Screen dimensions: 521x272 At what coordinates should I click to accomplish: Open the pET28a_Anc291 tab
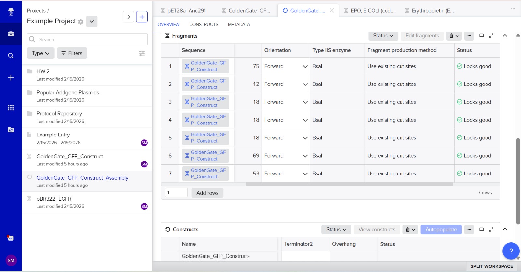tap(186, 11)
